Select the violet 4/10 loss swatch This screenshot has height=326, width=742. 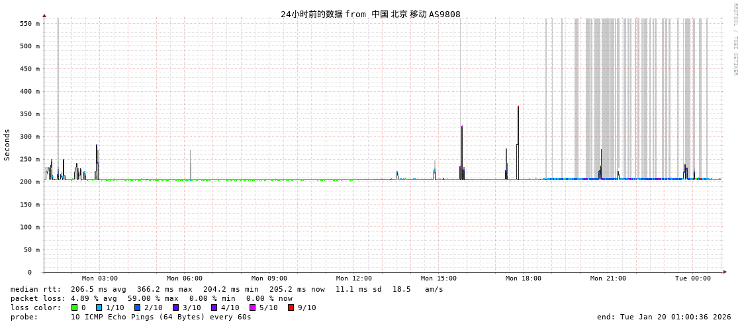tap(214, 308)
